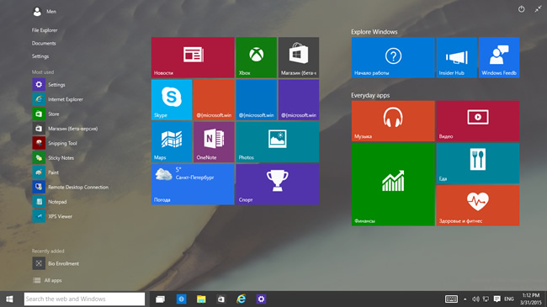Image resolution: width=547 pixels, height=307 pixels.
Task: Open Sticky Notes
Action: [x=53, y=157]
